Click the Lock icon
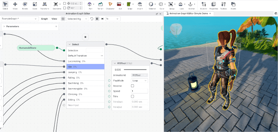The height and width of the screenshot is (132, 278). pyautogui.click(x=180, y=4)
